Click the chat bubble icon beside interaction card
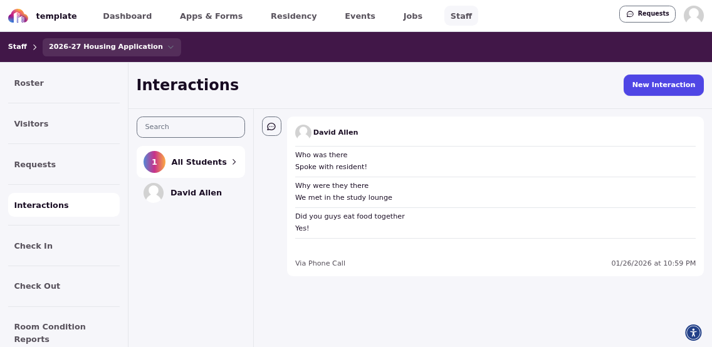Screen dimensions: 712x347 coord(271,126)
